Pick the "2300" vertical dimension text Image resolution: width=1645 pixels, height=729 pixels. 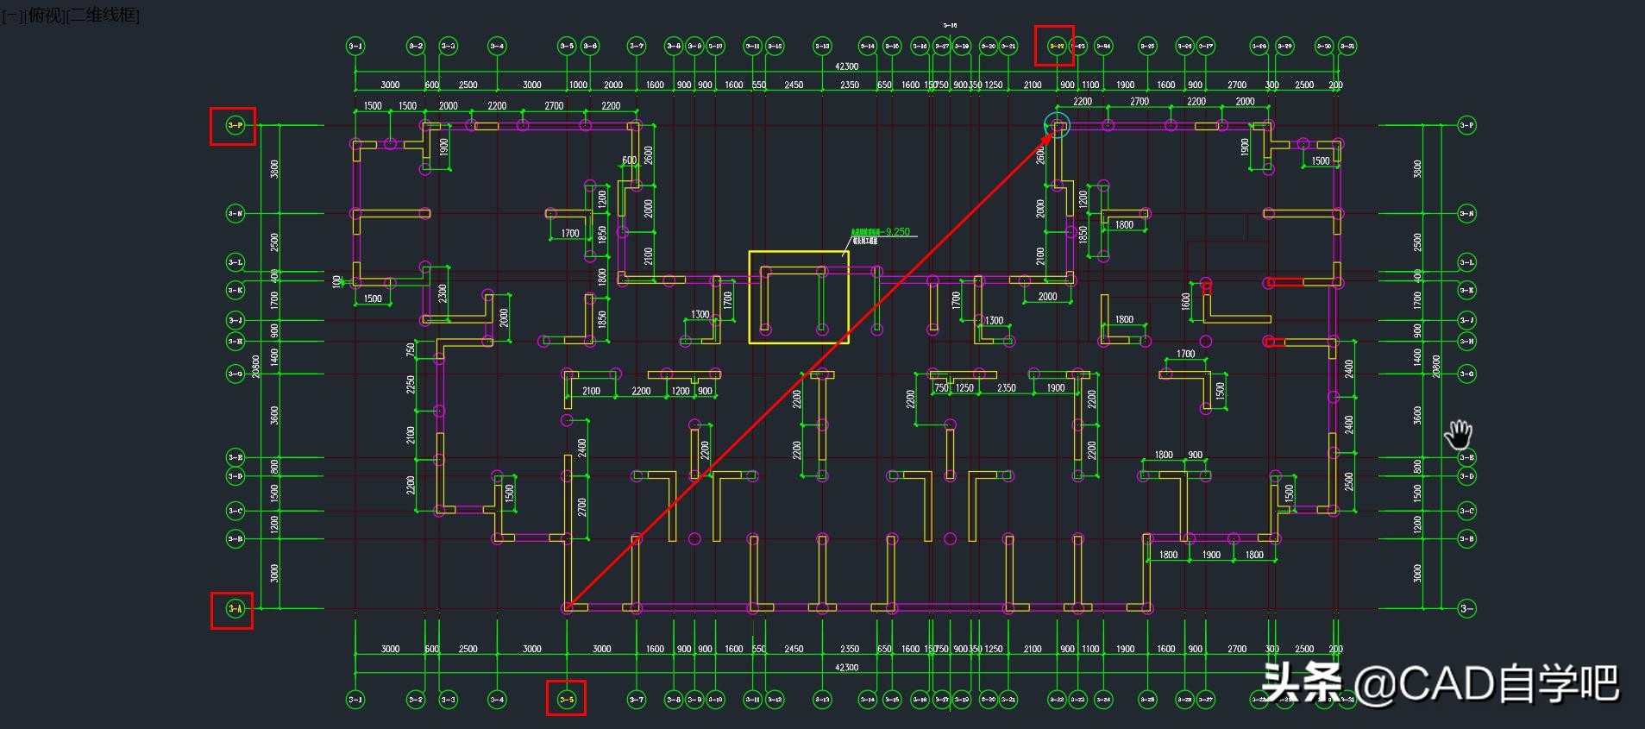pyautogui.click(x=443, y=293)
